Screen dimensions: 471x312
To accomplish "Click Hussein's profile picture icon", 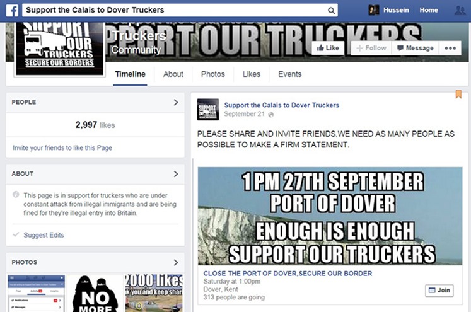I will [x=374, y=10].
